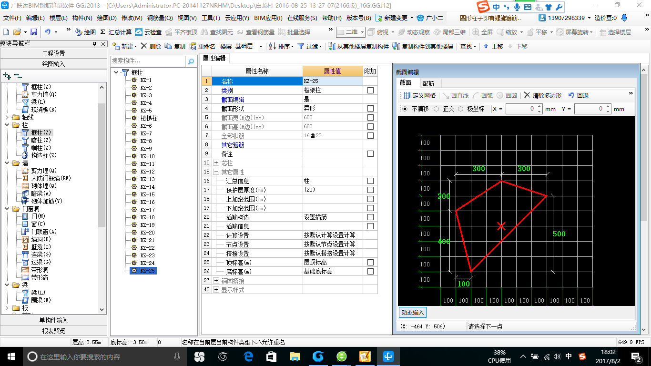The height and width of the screenshot is (366, 651).
Task: Expand the 锚固搭接 property group
Action: (x=216, y=280)
